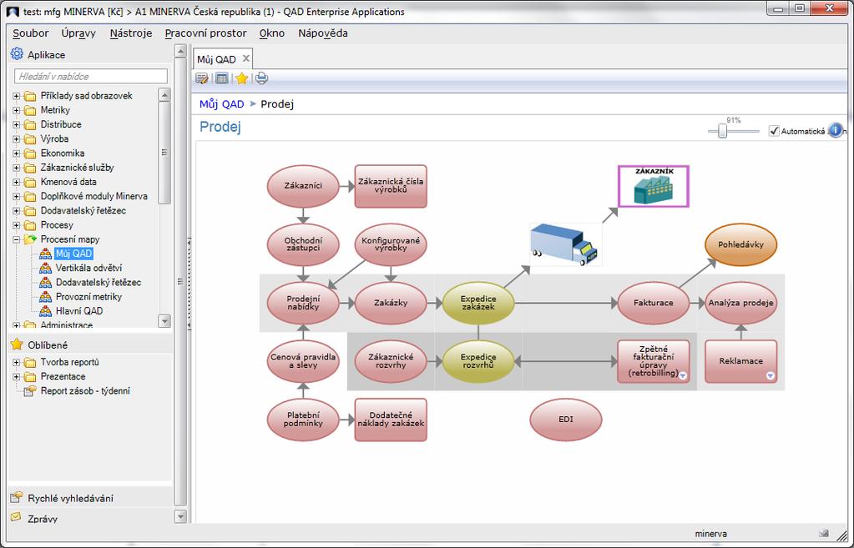Image resolution: width=854 pixels, height=548 pixels.
Task: Expand the Tvorba reportů folder
Action: (x=17, y=363)
